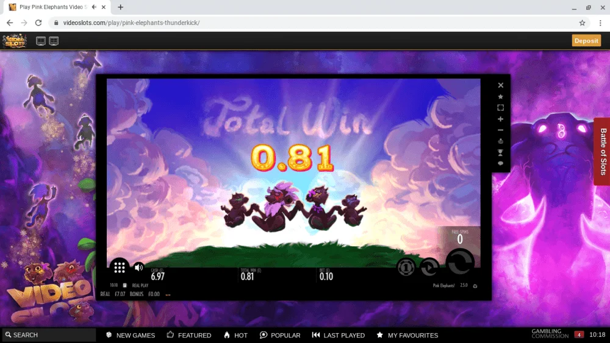Mute the tab audio icon

tap(94, 7)
